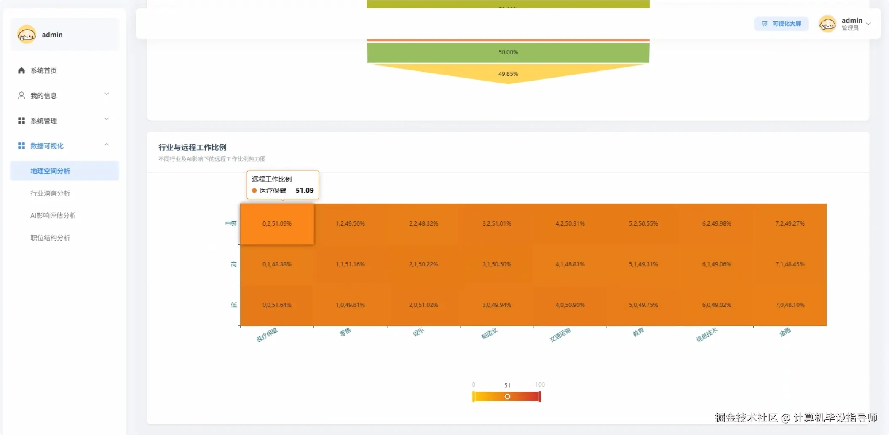Click heatmap cell 3,2,51.01%
The width and height of the screenshot is (889, 435).
coord(497,224)
